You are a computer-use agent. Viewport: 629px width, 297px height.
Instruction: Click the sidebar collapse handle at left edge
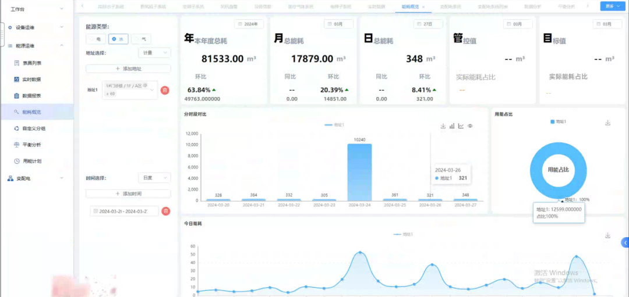click(2, 35)
